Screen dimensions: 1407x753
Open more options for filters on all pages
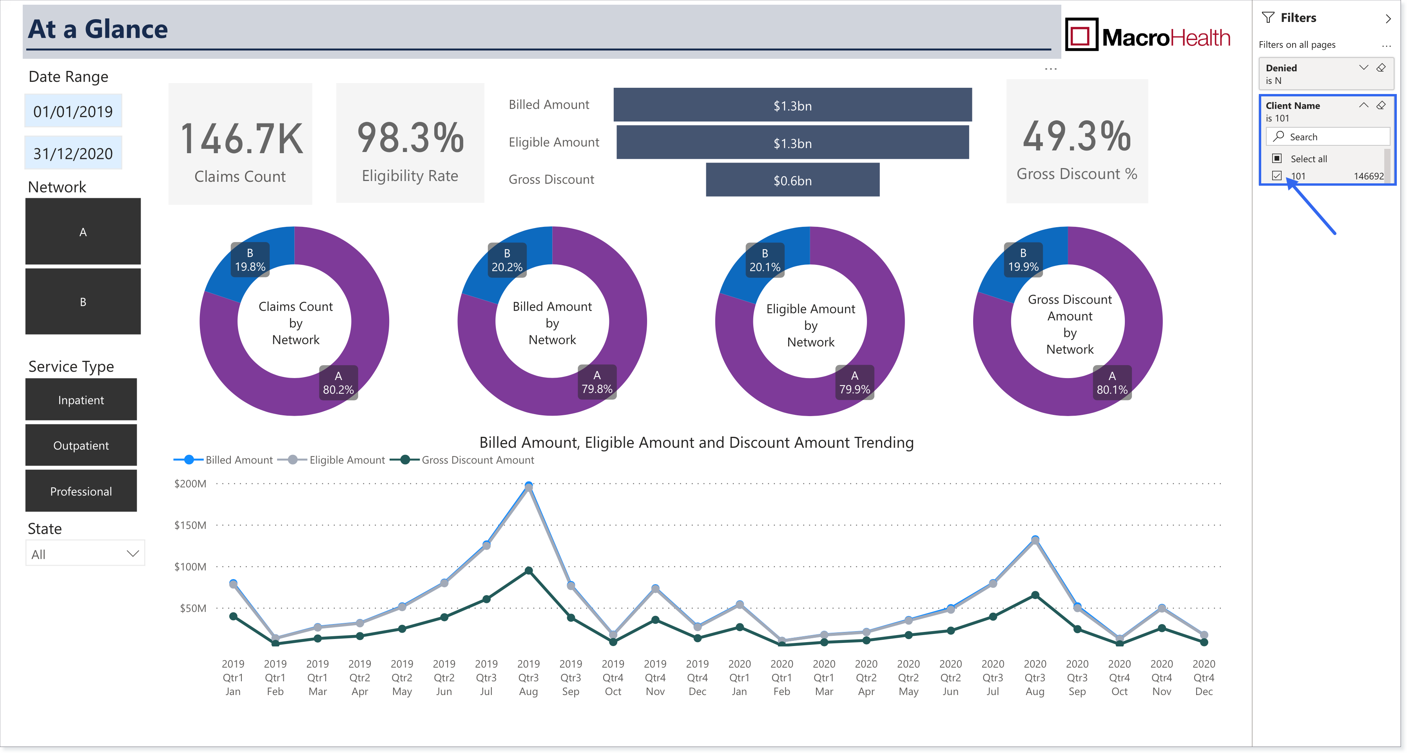(1386, 45)
